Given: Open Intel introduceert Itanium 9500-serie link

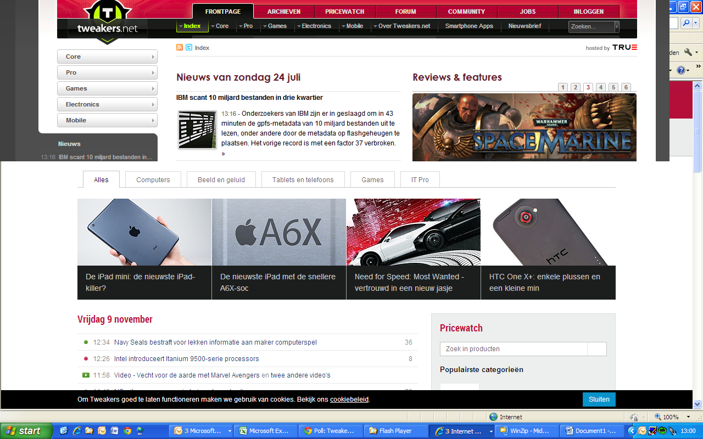Looking at the screenshot, I should pos(187,359).
